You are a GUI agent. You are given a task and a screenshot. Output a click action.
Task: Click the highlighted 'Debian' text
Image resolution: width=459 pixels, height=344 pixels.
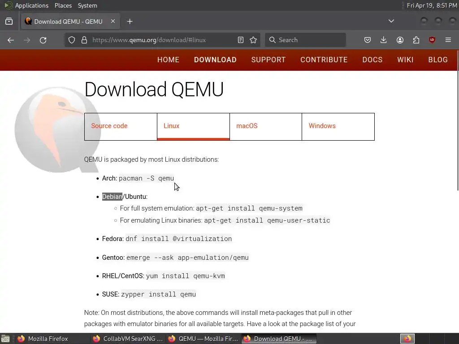tap(112, 197)
